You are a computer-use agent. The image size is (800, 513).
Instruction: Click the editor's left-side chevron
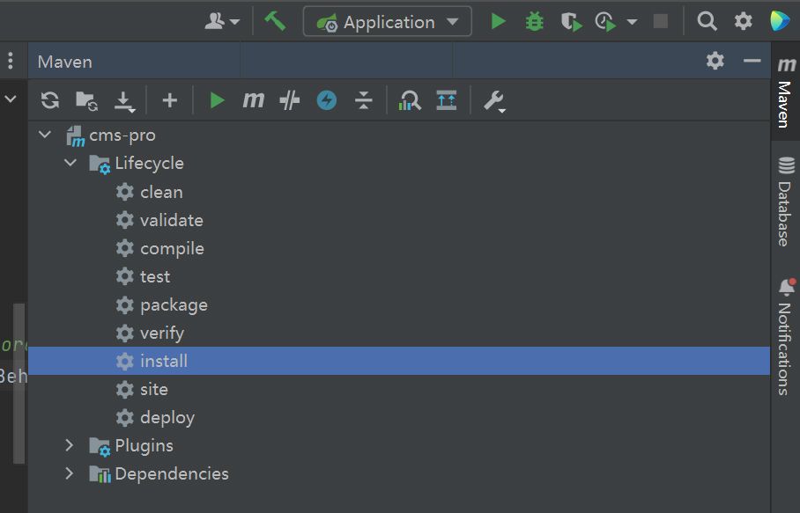[x=11, y=99]
